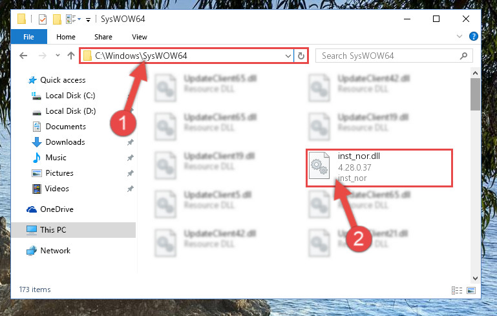Expand the address bar history dropdown
The image size is (497, 316).
click(x=288, y=56)
